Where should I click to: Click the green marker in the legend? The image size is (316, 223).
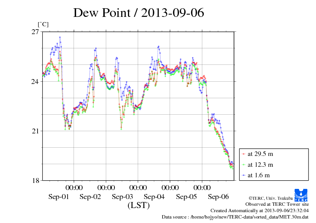(244, 165)
